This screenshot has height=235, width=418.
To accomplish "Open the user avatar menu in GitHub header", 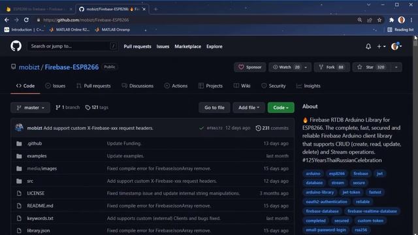I will pyautogui.click(x=396, y=46).
